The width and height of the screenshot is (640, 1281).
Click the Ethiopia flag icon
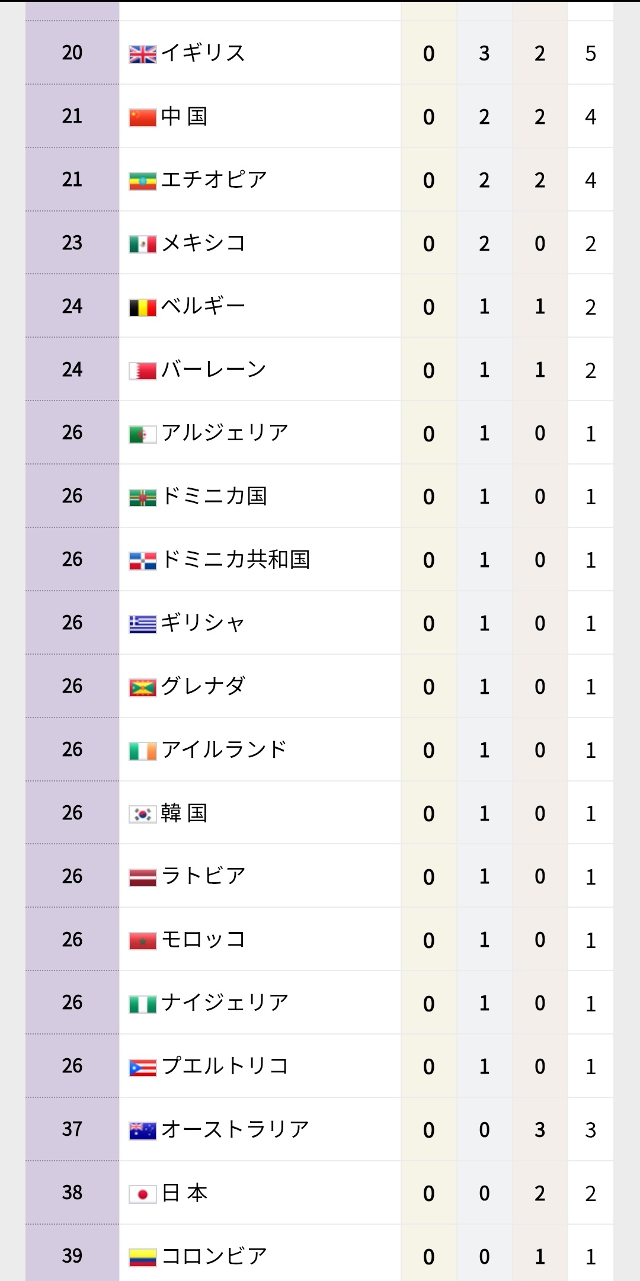coord(143,181)
